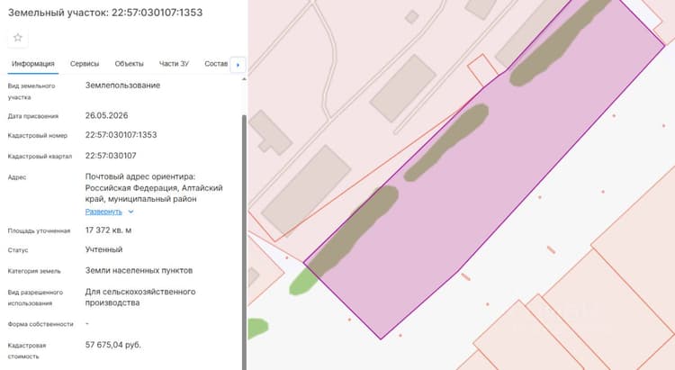Click the small red outlined parcel on map
The width and height of the screenshot is (675, 370).
[482, 69]
